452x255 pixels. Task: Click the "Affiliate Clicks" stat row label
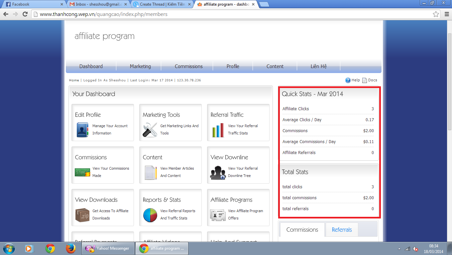point(295,109)
